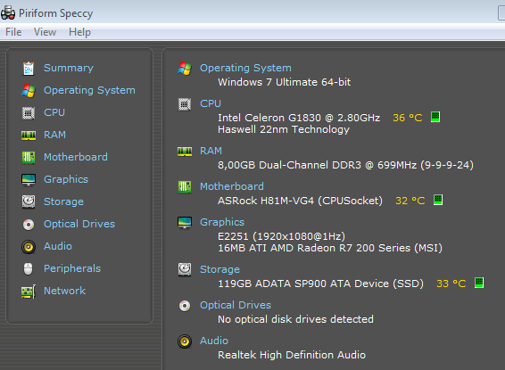Image resolution: width=505 pixels, height=370 pixels.
Task: Click the RAM stick icon in the sidebar
Action: [x=29, y=136]
